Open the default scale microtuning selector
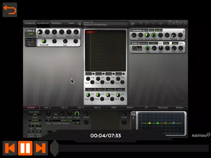This screenshot has height=158, width=211. [67, 120]
